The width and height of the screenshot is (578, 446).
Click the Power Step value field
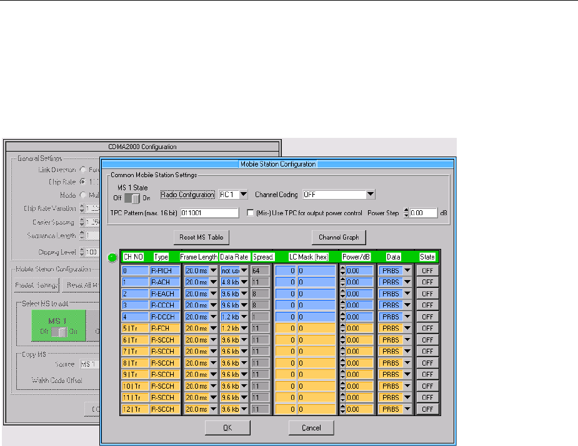[423, 213]
